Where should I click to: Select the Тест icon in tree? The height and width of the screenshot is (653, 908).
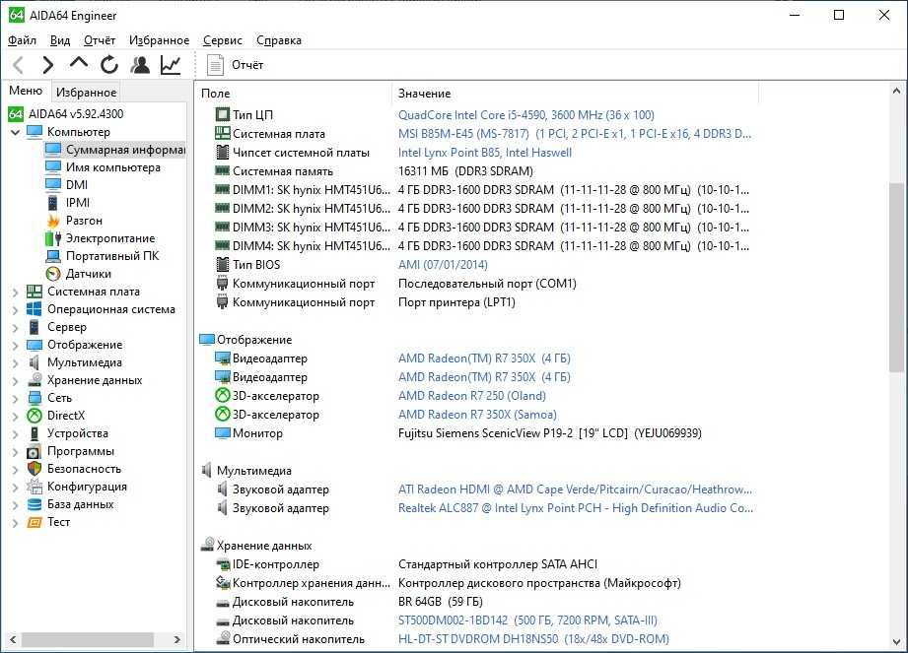click(35, 522)
